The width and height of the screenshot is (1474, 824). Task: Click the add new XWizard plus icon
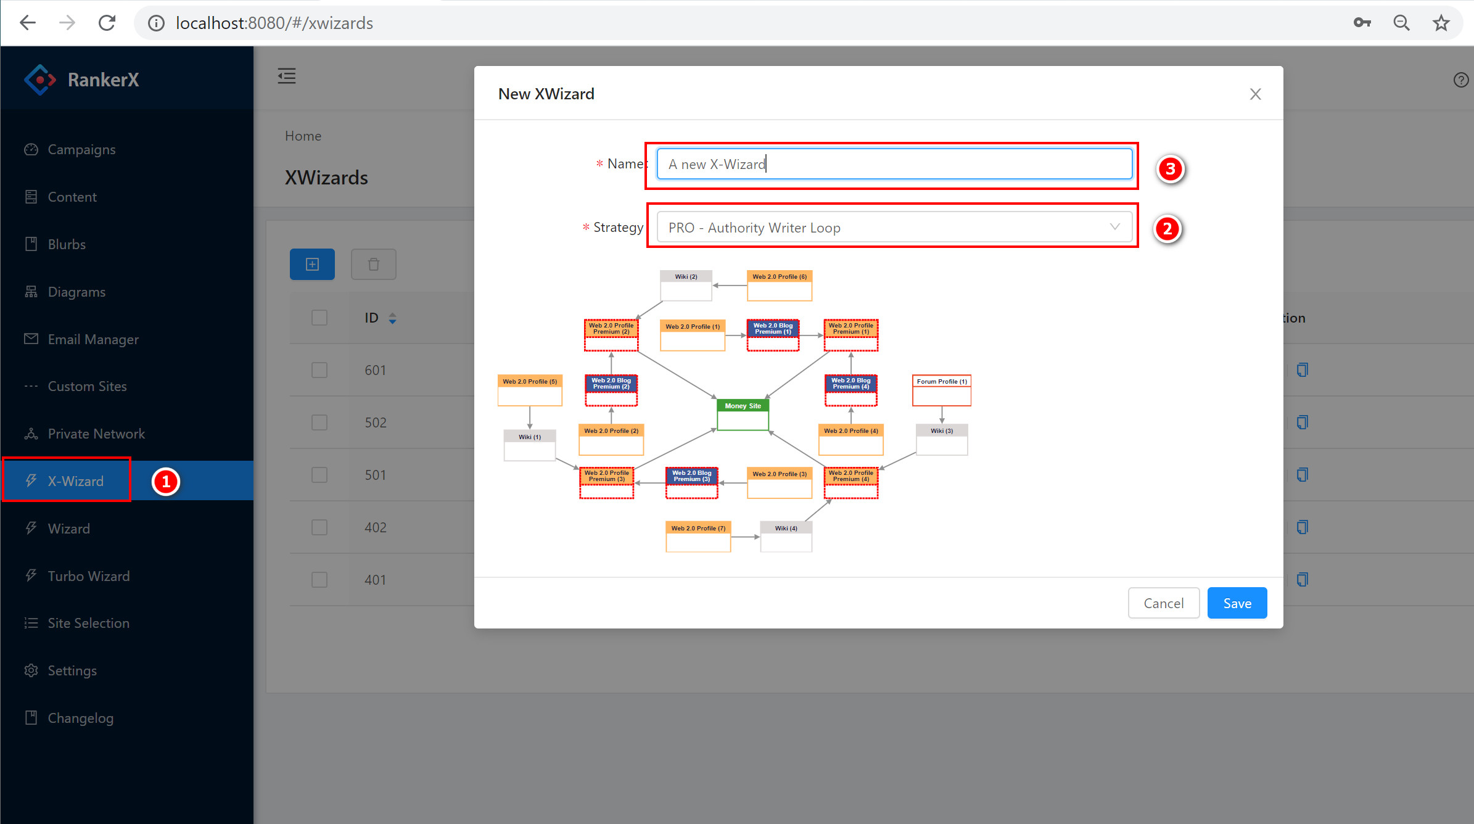(312, 265)
